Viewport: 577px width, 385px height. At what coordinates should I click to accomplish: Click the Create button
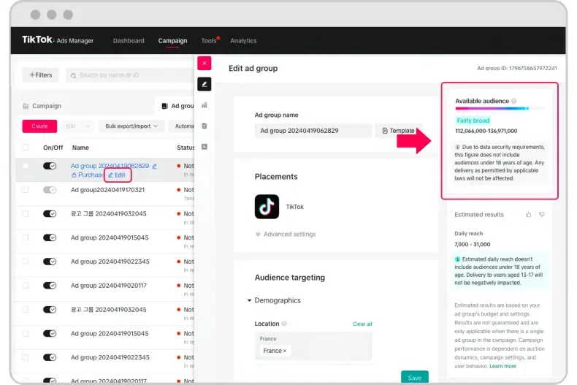pyautogui.click(x=39, y=126)
